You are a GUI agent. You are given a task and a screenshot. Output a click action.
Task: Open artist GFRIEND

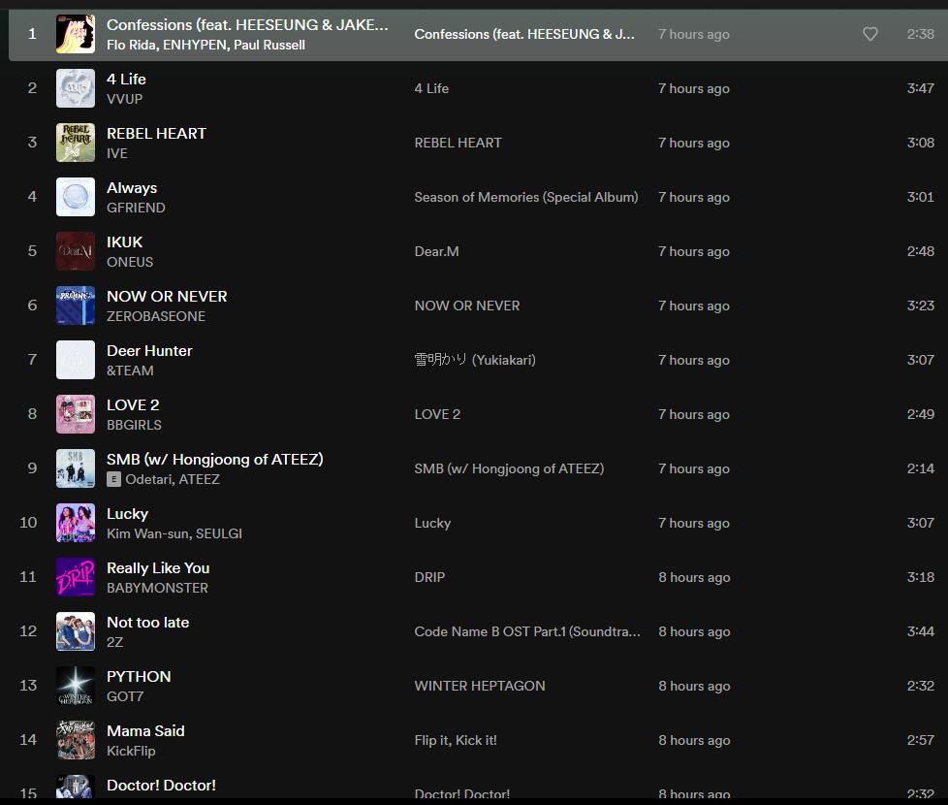pos(136,209)
